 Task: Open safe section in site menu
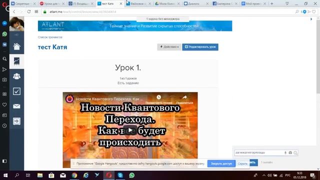click(16, 121)
